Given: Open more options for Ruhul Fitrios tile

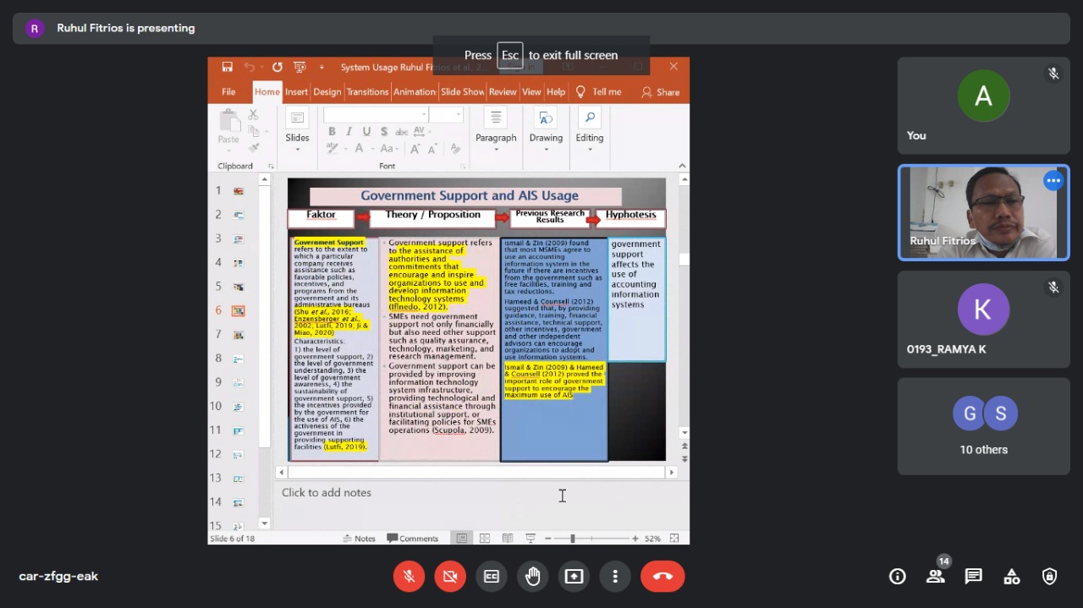Looking at the screenshot, I should pyautogui.click(x=1053, y=181).
